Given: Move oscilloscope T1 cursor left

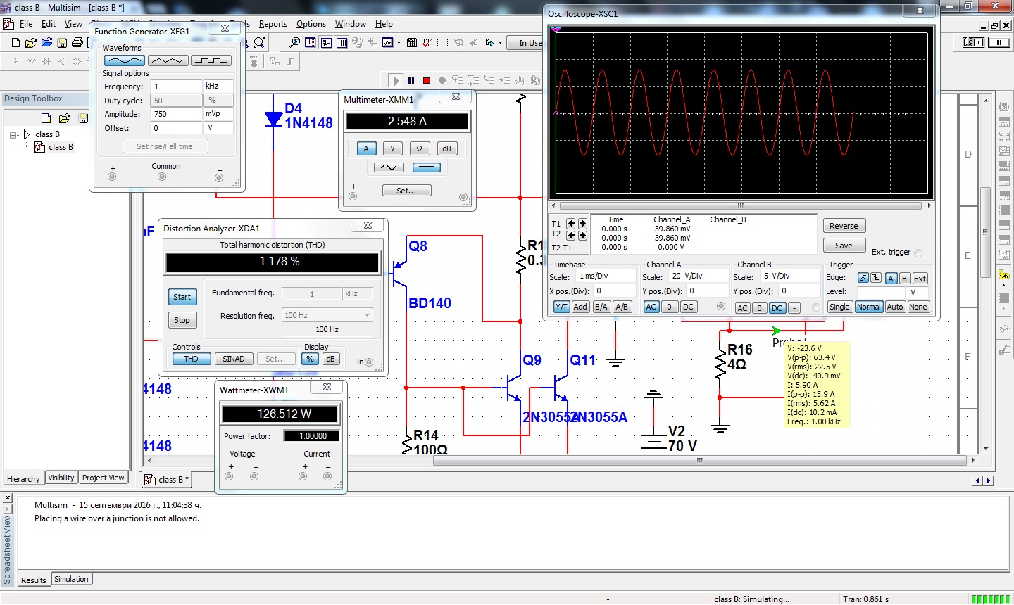Looking at the screenshot, I should point(571,224).
